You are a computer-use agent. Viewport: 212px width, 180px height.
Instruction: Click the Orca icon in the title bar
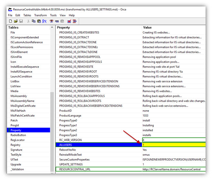10,9
